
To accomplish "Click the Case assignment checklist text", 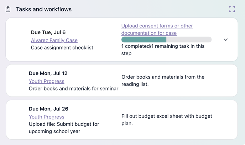I will point(62,47).
